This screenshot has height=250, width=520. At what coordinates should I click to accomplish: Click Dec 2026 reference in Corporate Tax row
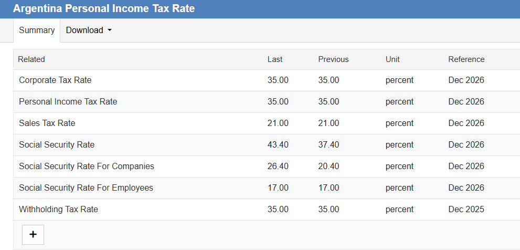click(x=466, y=80)
